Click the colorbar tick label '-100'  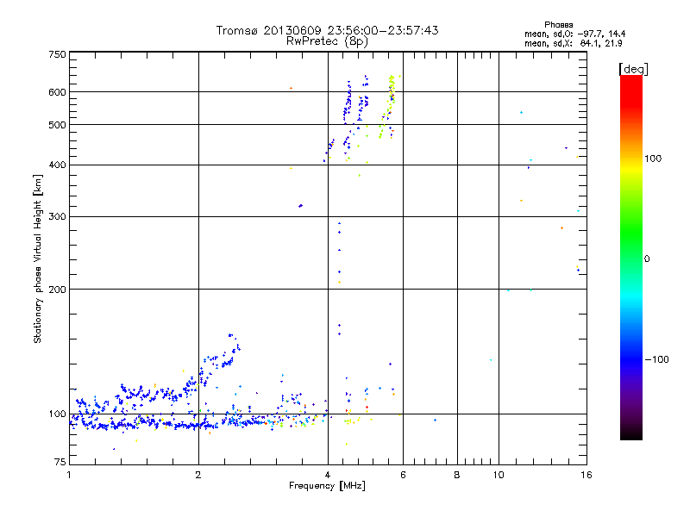pos(656,359)
